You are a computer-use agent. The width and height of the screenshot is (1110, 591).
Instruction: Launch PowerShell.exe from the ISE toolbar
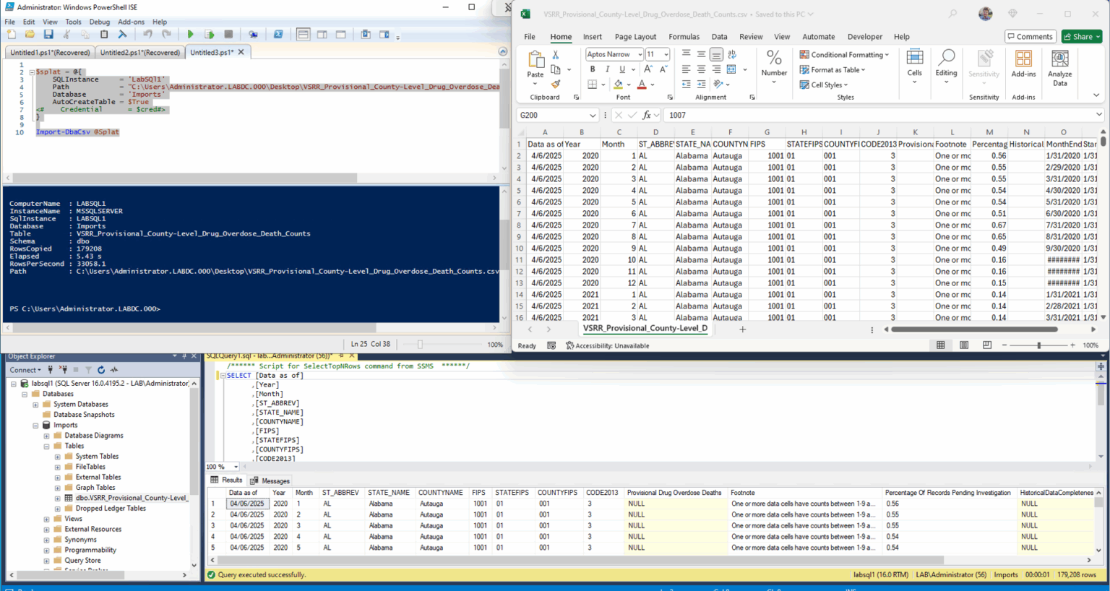[x=278, y=34]
